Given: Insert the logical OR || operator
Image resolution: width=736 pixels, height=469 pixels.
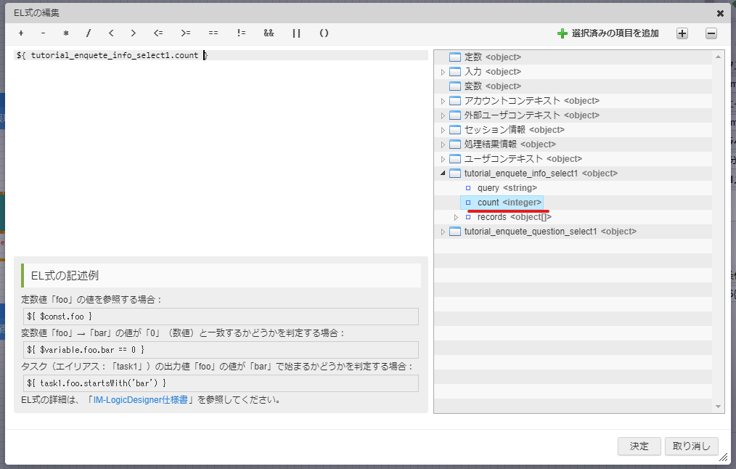Looking at the screenshot, I should [296, 33].
